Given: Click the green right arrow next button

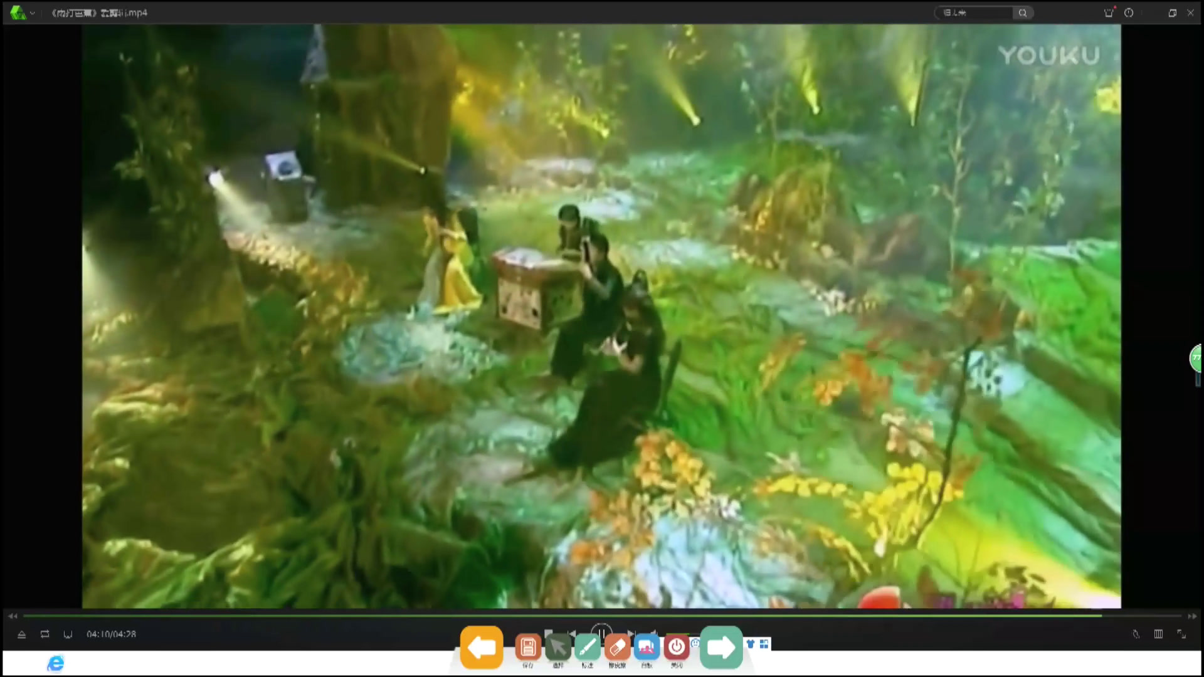Looking at the screenshot, I should point(721,647).
